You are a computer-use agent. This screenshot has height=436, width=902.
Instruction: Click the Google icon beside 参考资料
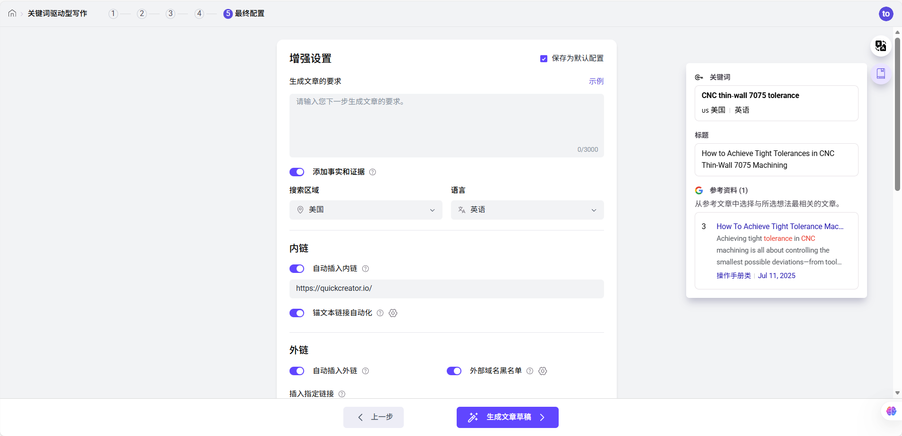coord(699,190)
